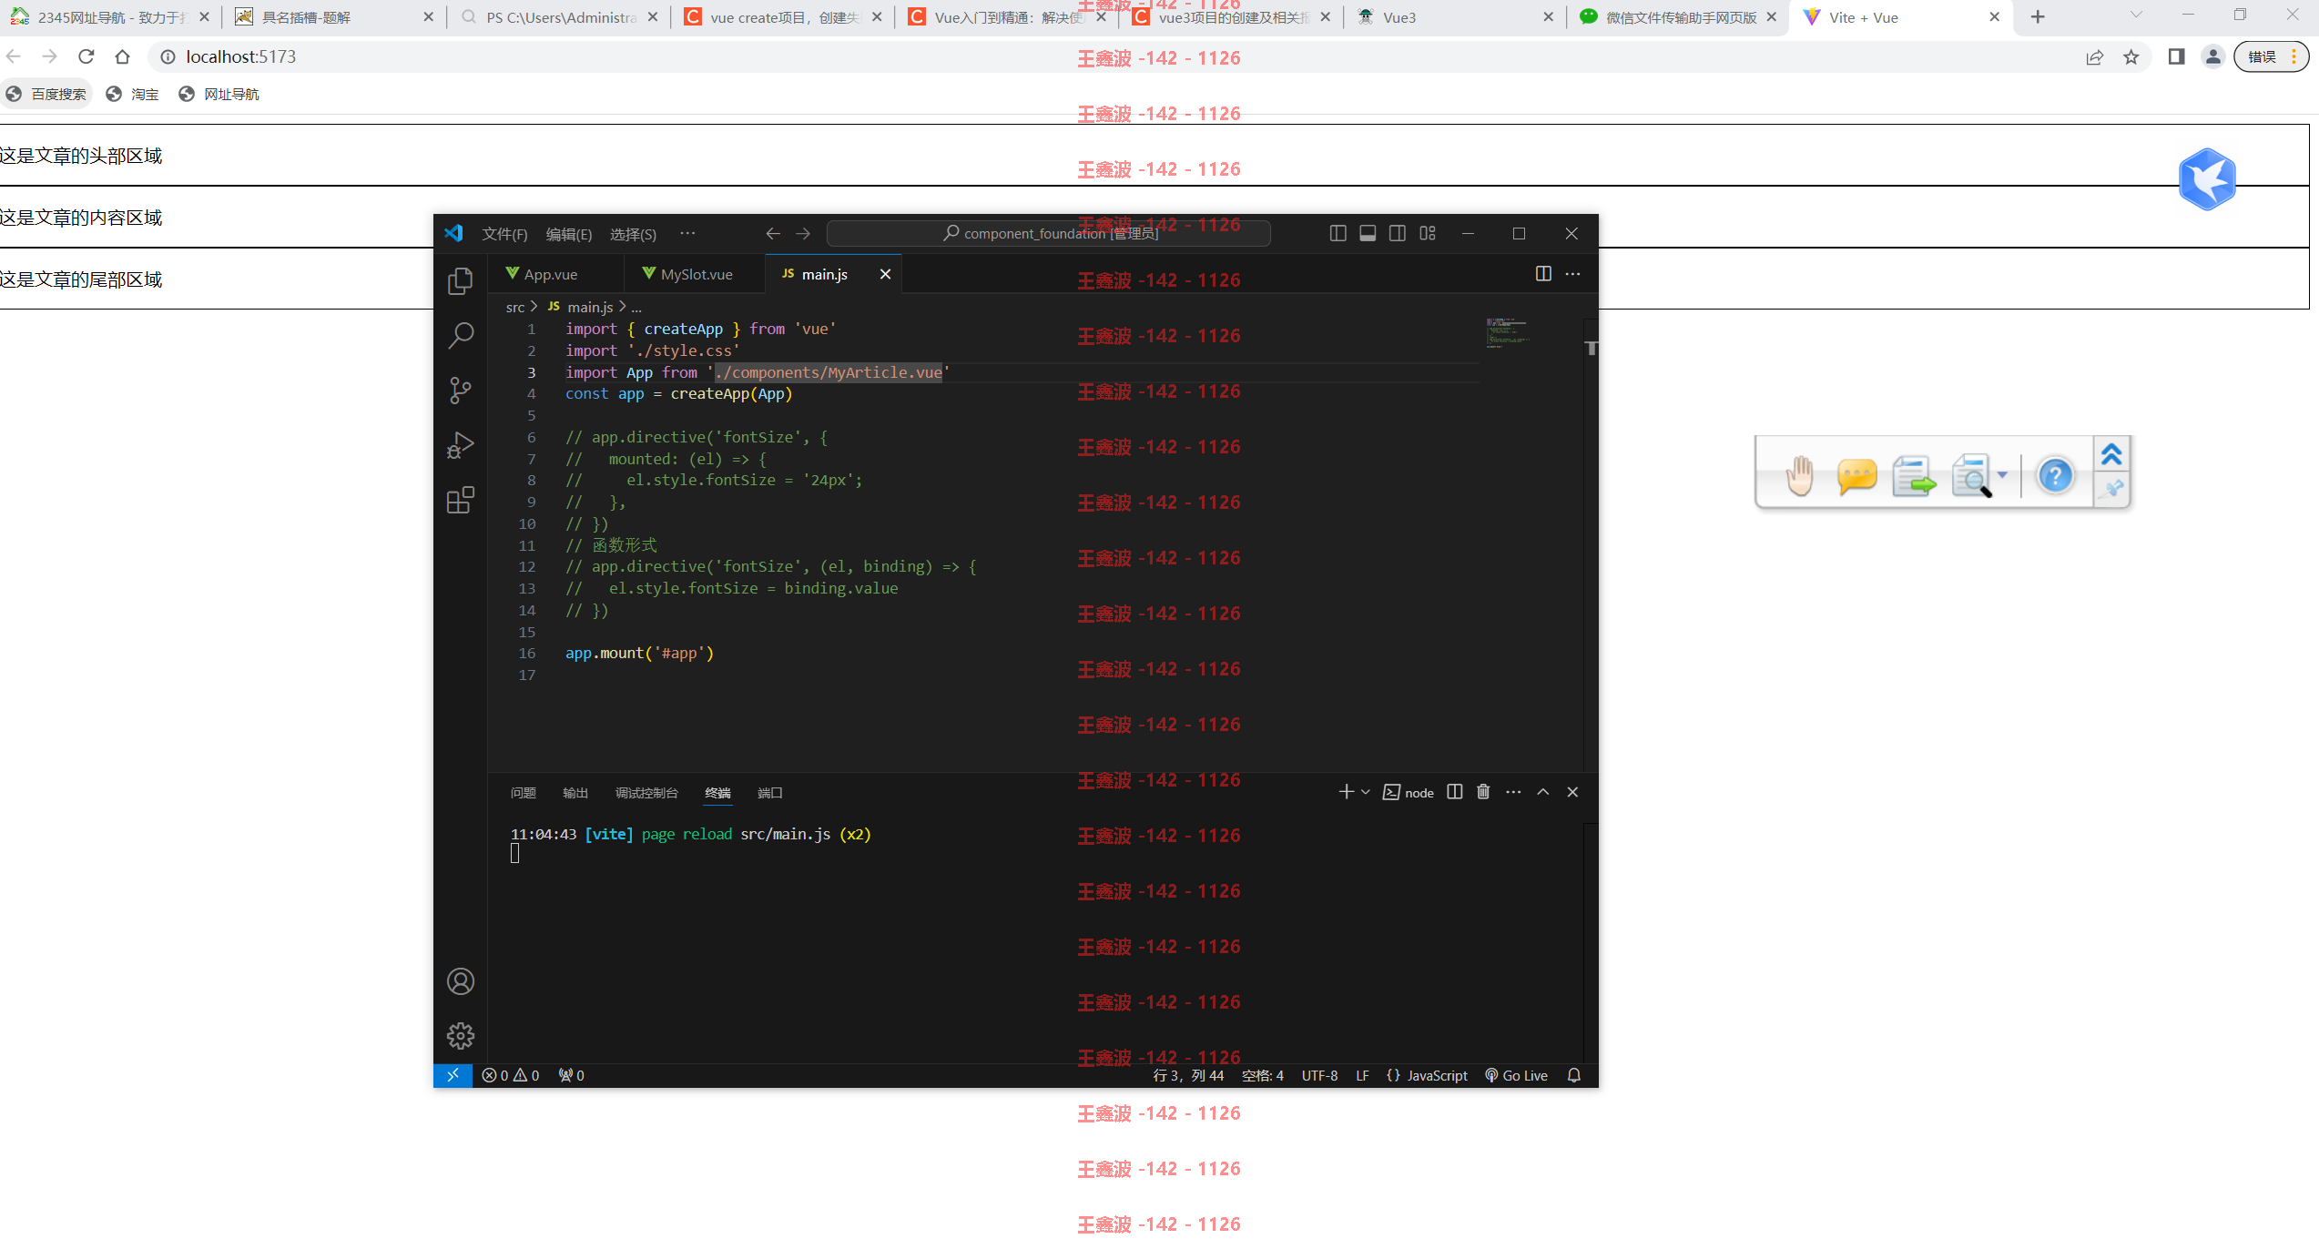The height and width of the screenshot is (1259, 2319).
Task: Open the 文件(F) menu
Action: coord(504,234)
